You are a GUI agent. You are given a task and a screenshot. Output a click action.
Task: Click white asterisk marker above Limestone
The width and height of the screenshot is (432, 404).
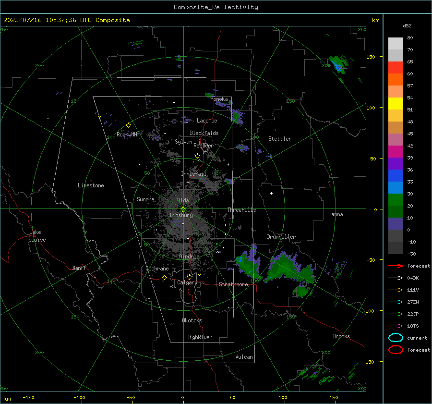91,181
